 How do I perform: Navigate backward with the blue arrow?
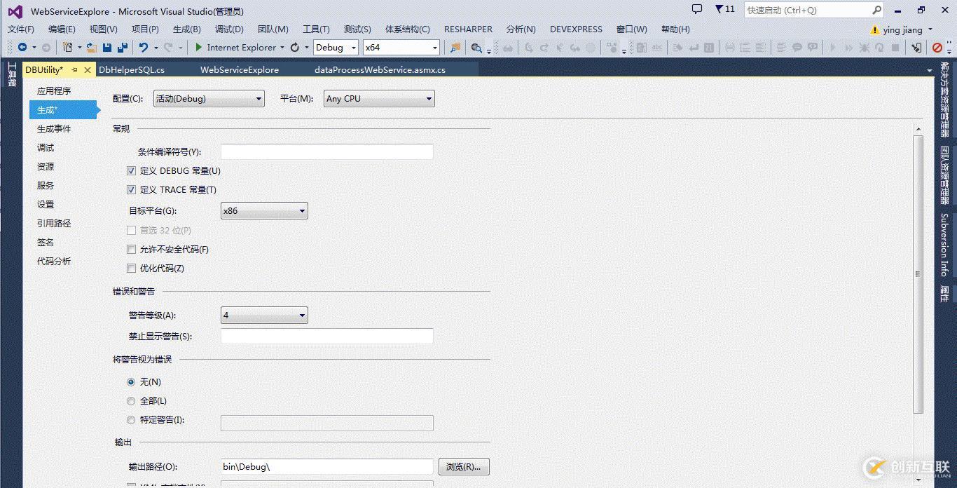(22, 47)
